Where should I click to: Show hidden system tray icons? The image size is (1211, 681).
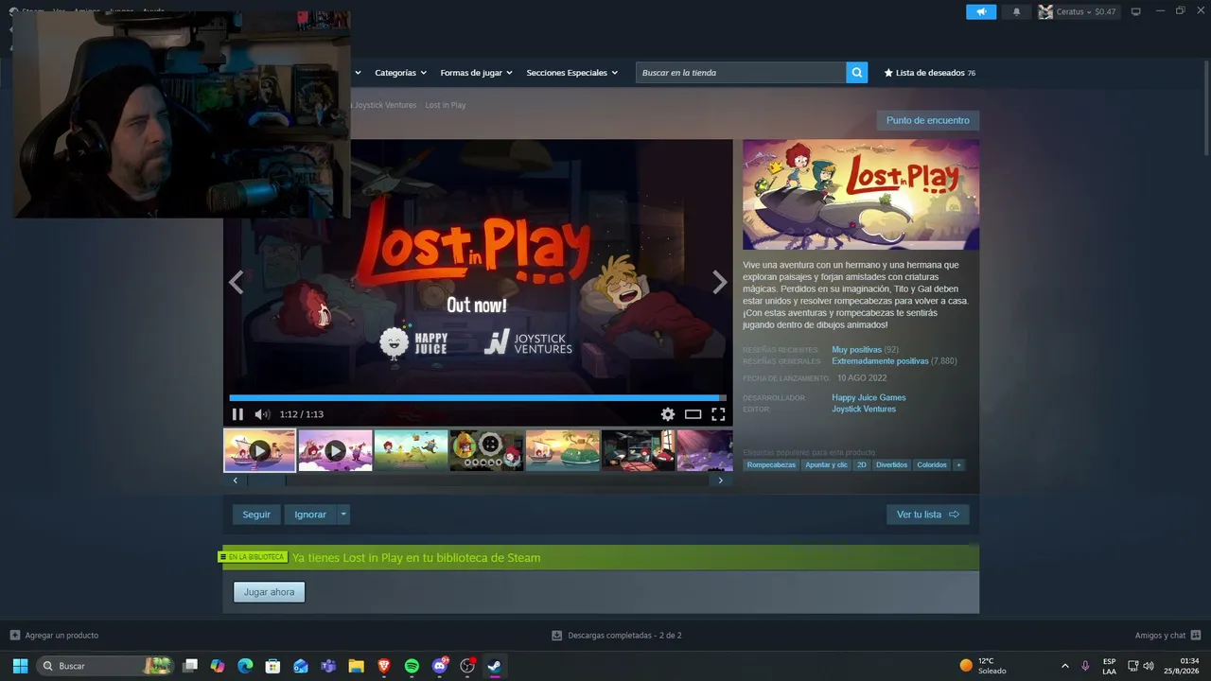[1065, 666]
